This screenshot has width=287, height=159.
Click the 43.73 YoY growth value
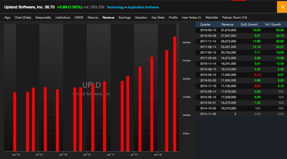pyautogui.click(x=280, y=36)
